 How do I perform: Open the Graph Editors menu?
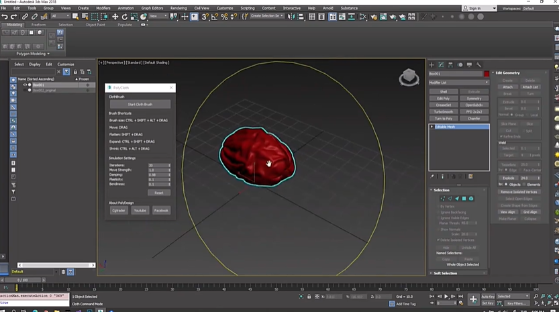point(152,8)
